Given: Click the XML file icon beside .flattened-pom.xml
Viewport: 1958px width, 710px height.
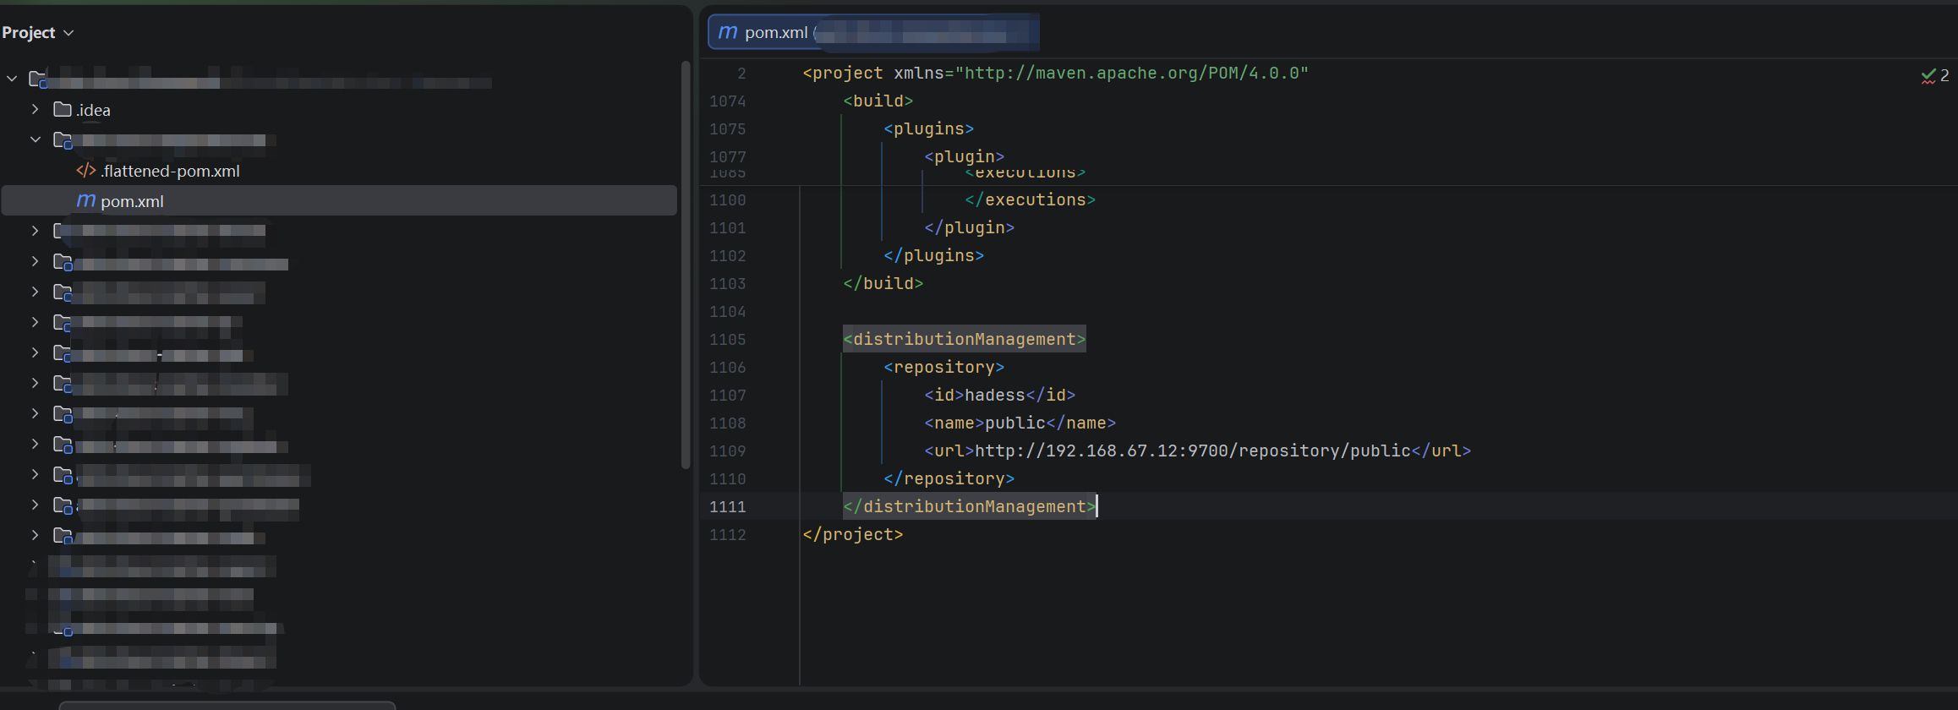Looking at the screenshot, I should [85, 171].
